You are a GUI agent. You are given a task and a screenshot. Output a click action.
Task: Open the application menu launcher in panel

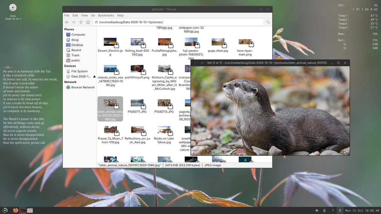click(5, 210)
